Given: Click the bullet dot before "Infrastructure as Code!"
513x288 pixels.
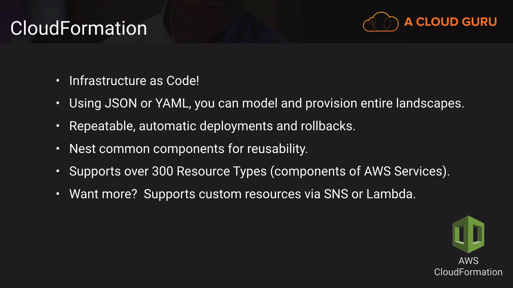Looking at the screenshot, I should point(58,81).
